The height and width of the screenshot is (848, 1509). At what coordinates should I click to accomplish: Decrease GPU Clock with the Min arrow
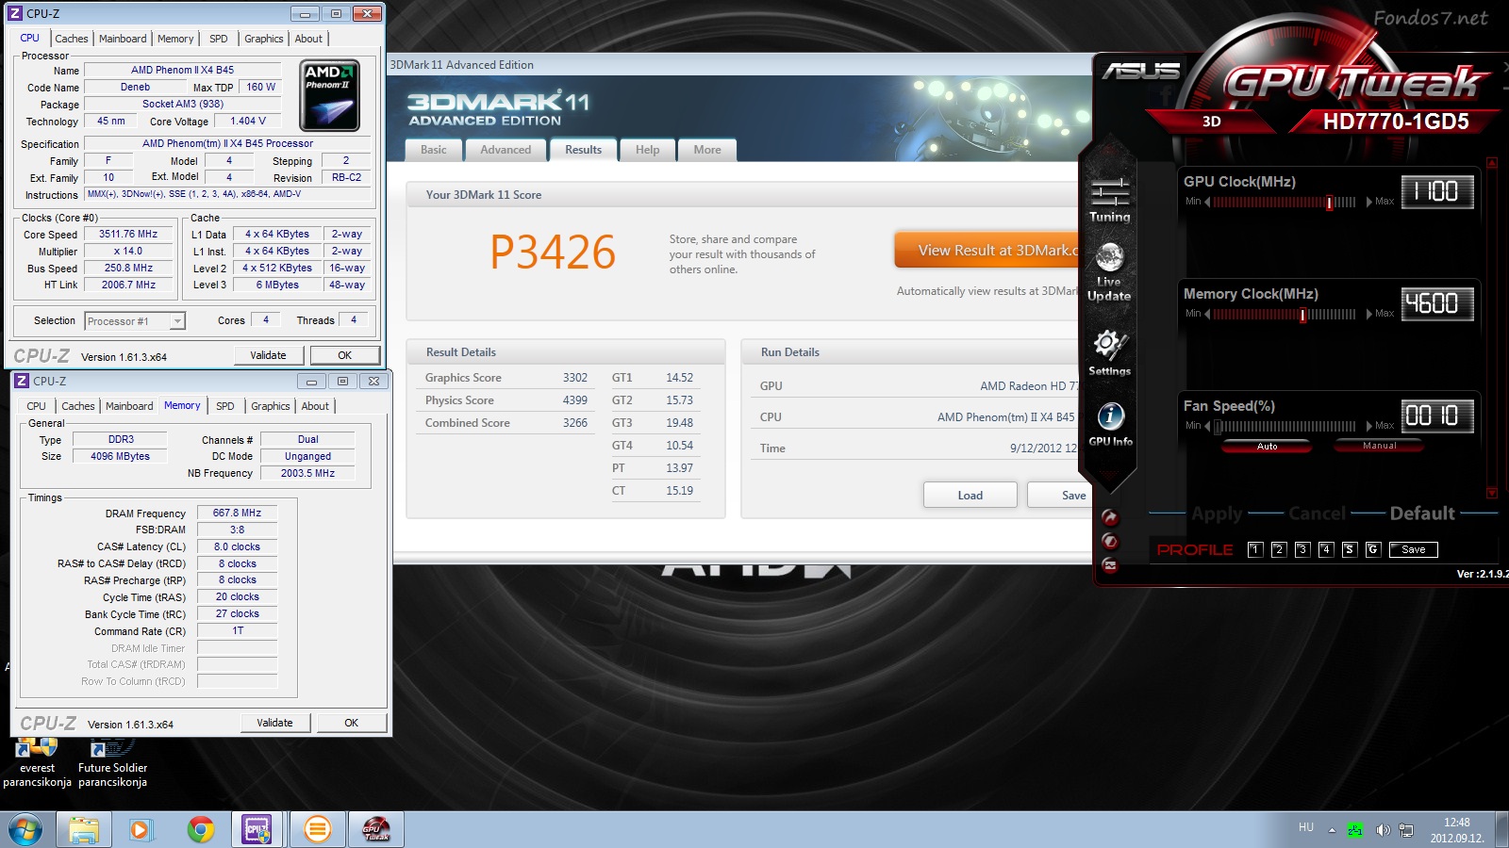(1207, 202)
